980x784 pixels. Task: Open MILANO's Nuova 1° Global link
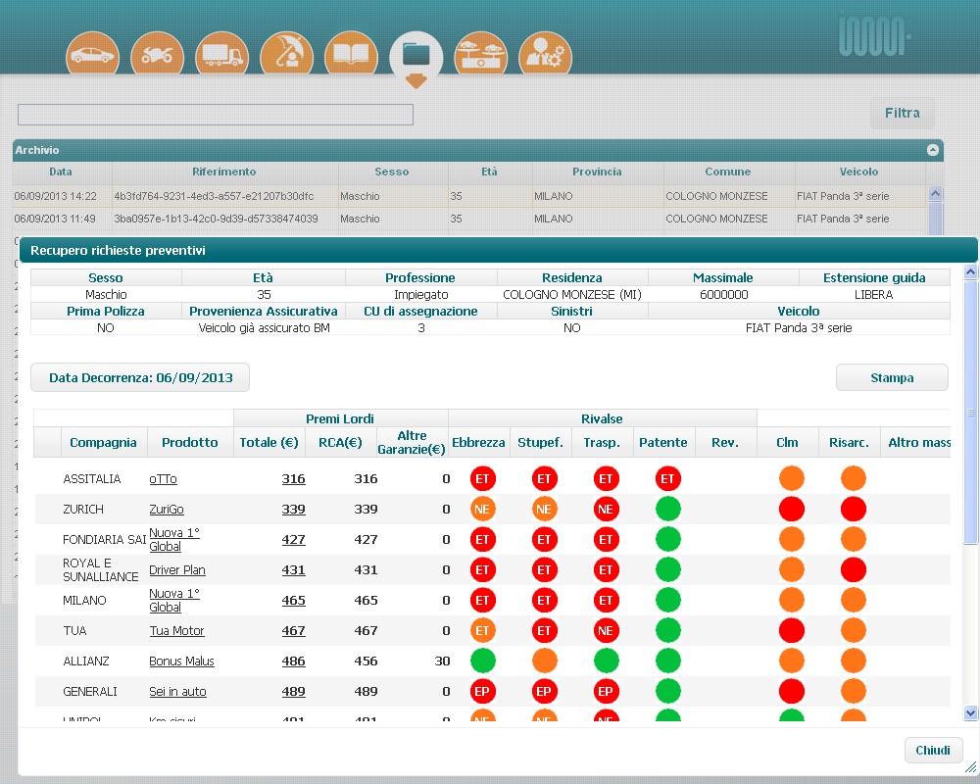(173, 600)
